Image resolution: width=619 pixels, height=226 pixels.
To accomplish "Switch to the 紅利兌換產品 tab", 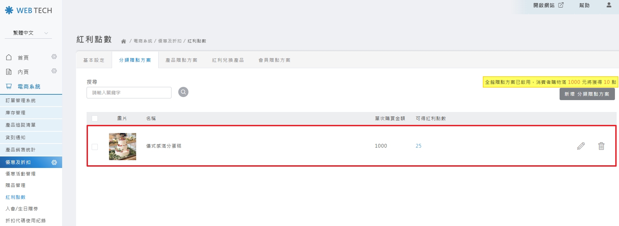I will (228, 60).
